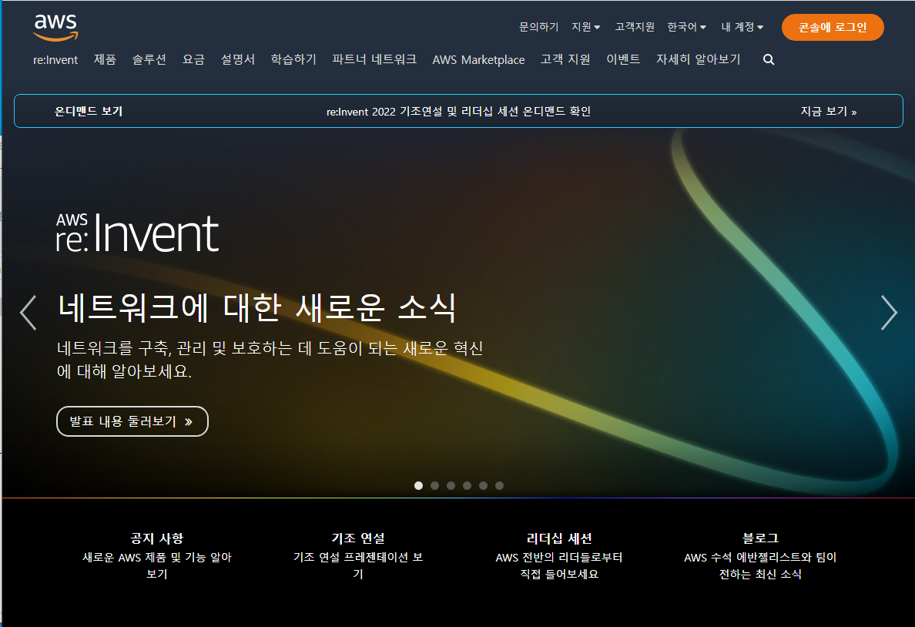Image resolution: width=915 pixels, height=627 pixels.
Task: Select the second carousel dot
Action: (434, 486)
